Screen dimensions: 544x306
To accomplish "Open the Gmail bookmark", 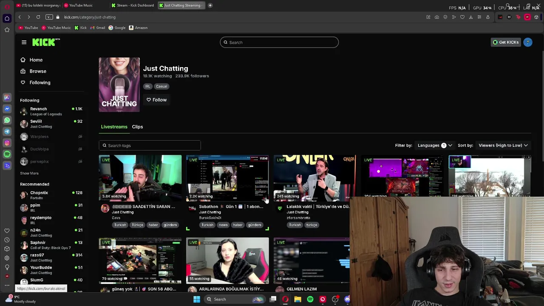I will [97, 28].
